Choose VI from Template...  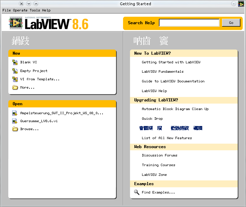tap(40, 79)
